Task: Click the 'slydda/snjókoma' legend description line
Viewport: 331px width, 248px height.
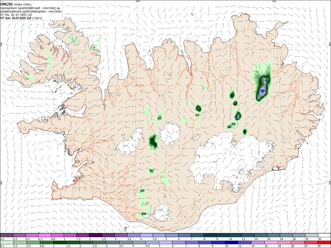Action: (x=31, y=11)
